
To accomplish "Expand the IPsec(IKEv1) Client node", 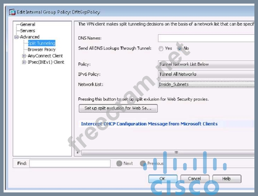I will click(24, 62).
